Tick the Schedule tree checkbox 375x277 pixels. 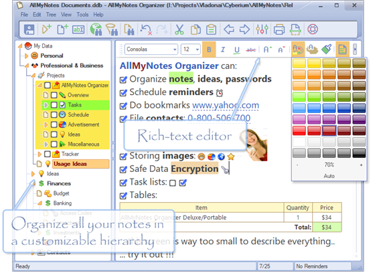[54, 114]
